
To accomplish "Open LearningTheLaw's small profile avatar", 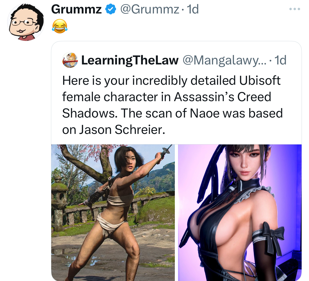I will point(70,60).
